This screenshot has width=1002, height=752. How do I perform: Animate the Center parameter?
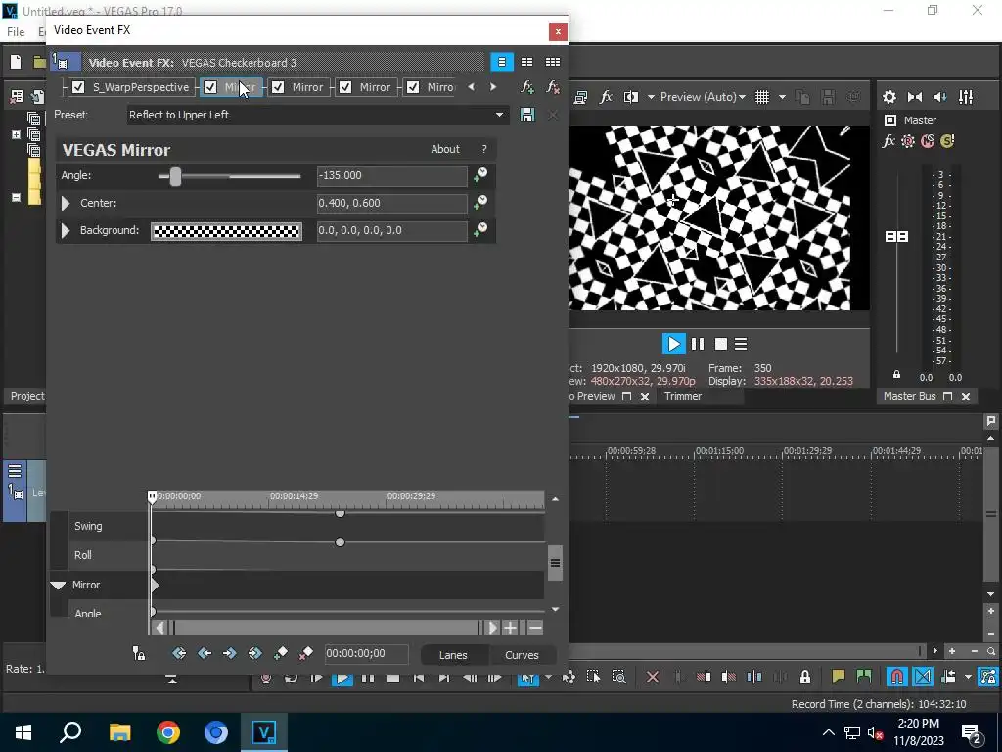click(x=480, y=203)
